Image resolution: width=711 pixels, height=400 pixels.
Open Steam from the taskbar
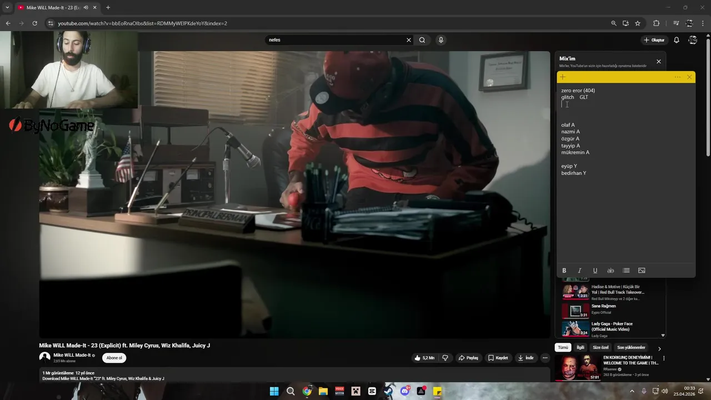tap(388, 391)
